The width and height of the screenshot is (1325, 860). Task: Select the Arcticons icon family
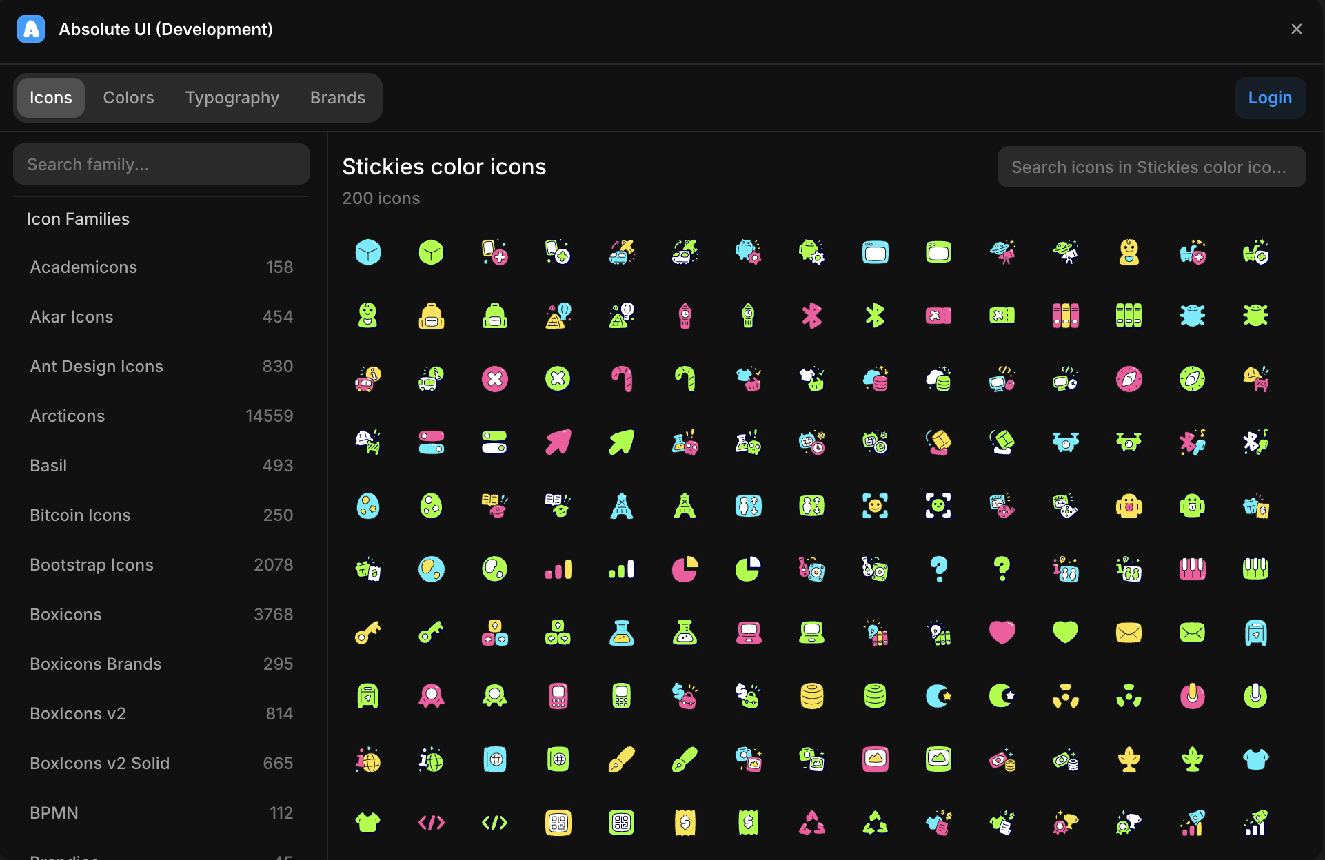67,416
